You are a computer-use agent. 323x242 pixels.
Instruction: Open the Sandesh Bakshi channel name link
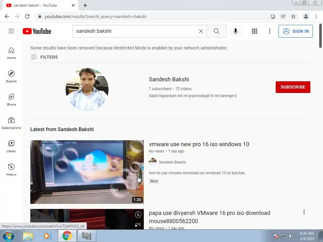pos(169,79)
